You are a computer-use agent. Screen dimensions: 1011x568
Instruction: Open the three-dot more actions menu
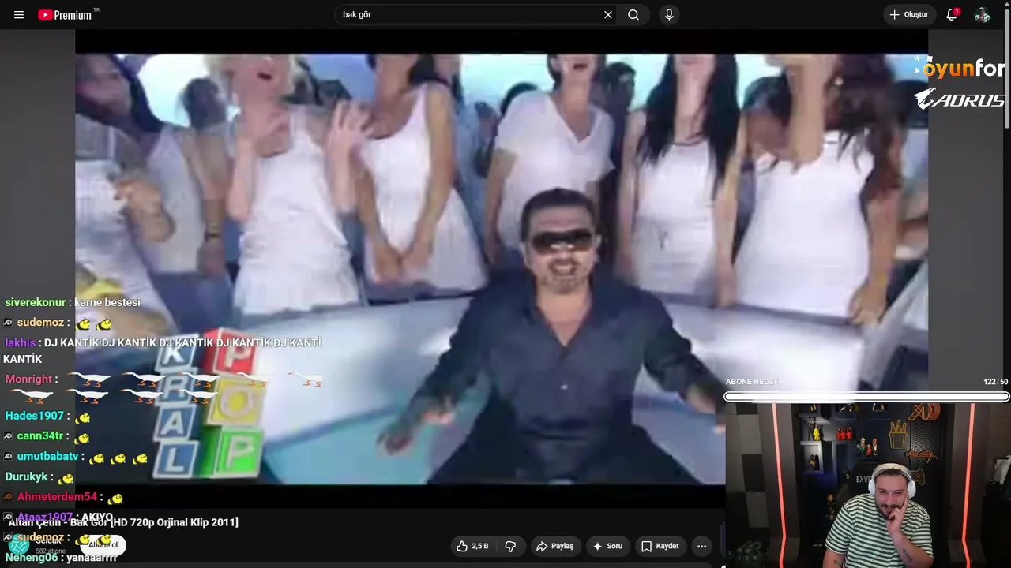(x=701, y=546)
